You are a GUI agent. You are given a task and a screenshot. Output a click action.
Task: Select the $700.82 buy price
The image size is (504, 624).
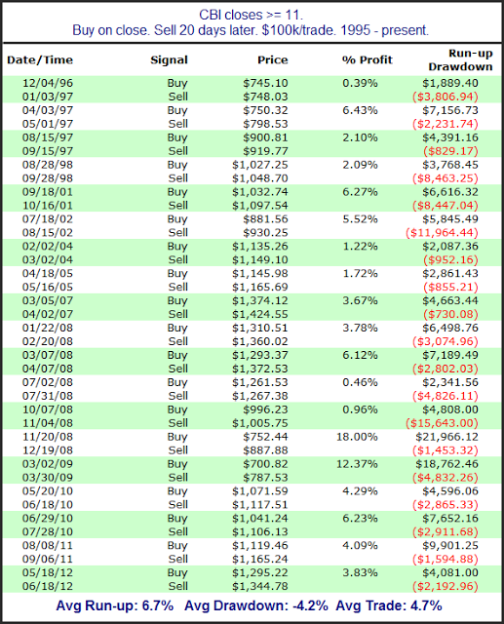click(x=265, y=464)
